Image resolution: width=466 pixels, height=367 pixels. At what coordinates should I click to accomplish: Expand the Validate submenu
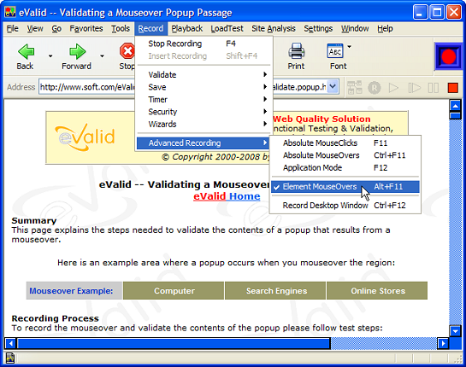204,75
